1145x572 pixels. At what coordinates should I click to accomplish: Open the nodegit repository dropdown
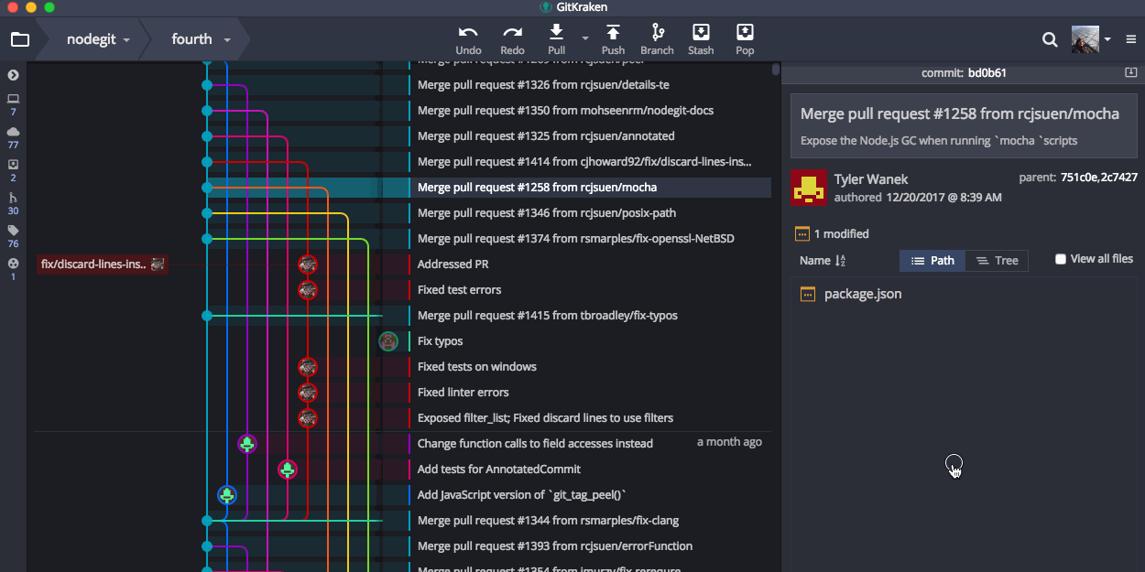(97, 39)
